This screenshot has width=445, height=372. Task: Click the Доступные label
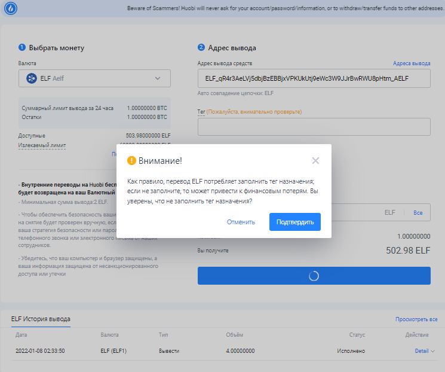pyautogui.click(x=32, y=136)
